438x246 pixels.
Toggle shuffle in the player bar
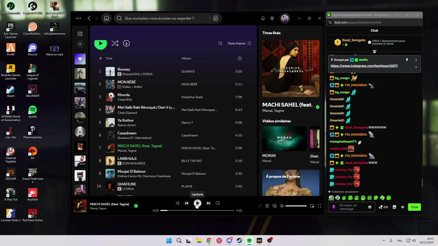click(x=177, y=203)
